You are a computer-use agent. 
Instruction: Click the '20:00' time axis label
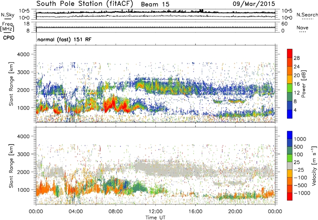click(x=235, y=212)
